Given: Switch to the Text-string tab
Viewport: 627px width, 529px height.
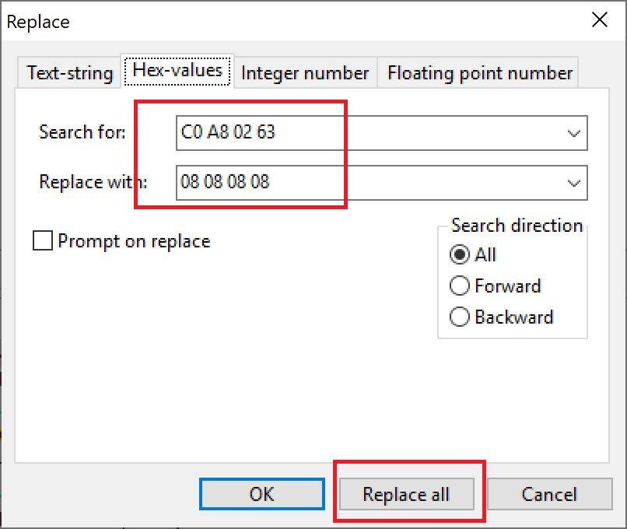Looking at the screenshot, I should coord(69,73).
